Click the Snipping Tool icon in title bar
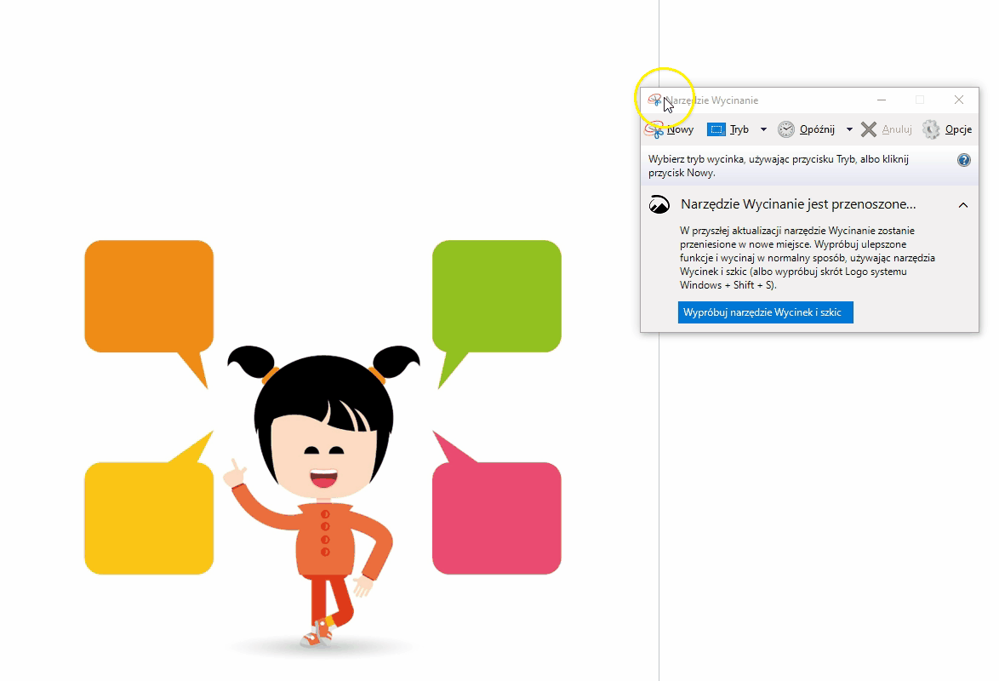Screen dimensions: 999x681 pyautogui.click(x=654, y=100)
